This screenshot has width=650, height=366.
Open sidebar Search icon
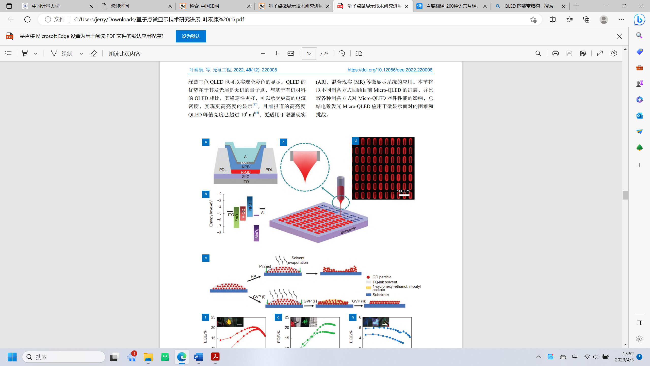[639, 36]
